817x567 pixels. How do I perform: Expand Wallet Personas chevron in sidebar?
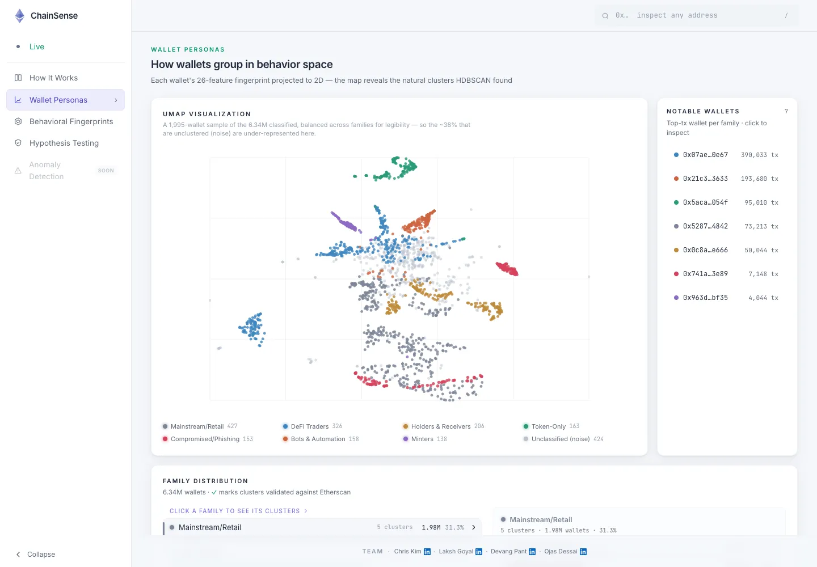point(116,100)
